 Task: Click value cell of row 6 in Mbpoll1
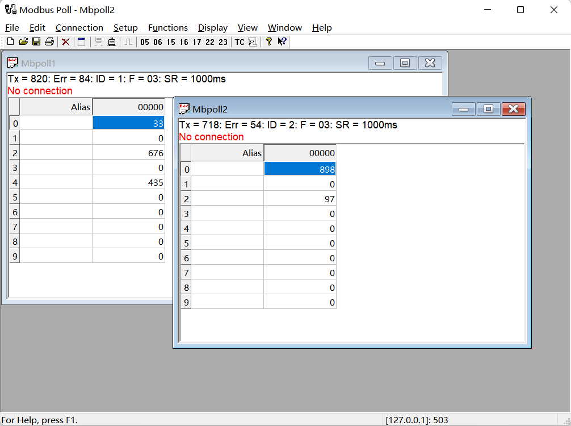click(x=128, y=212)
